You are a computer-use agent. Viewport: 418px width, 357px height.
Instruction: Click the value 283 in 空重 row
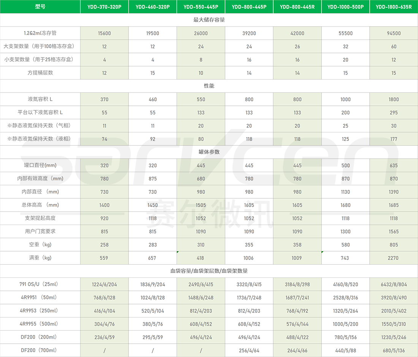coord(152,245)
